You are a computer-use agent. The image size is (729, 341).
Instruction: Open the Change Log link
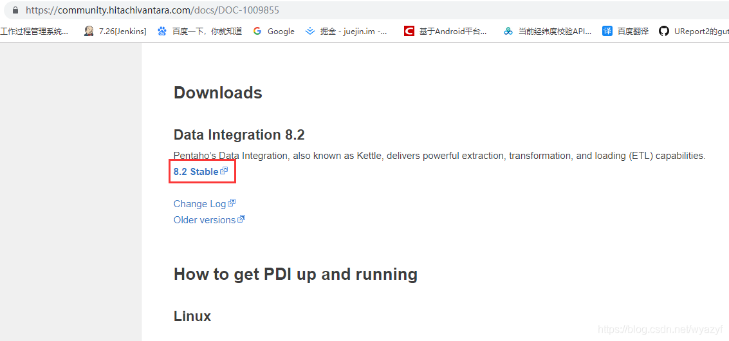(x=199, y=204)
